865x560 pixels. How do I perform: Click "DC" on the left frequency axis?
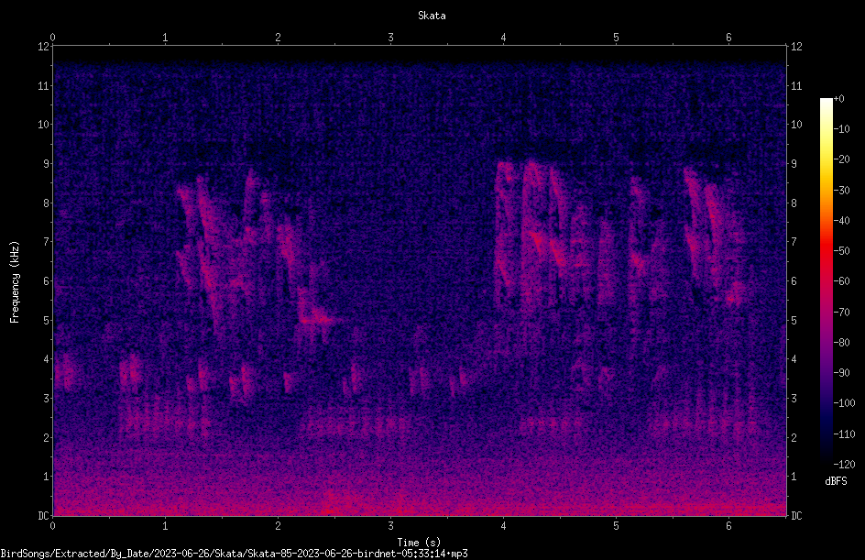(x=43, y=516)
